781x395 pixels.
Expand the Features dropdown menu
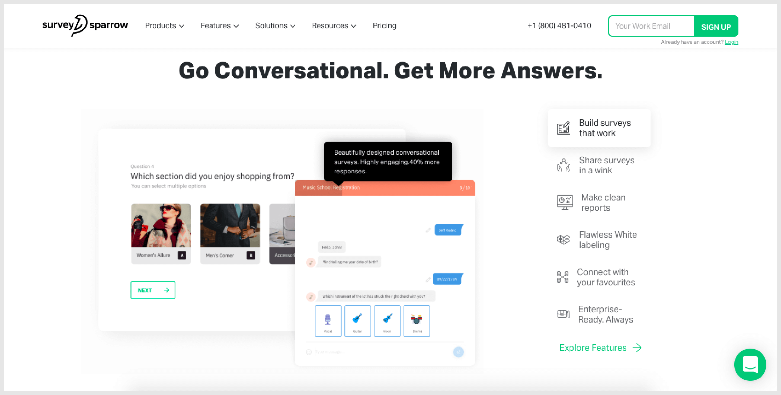click(220, 26)
